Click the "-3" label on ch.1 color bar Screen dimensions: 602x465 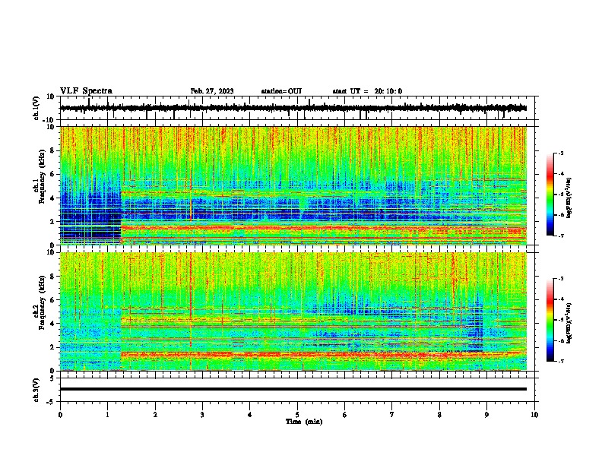561,153
